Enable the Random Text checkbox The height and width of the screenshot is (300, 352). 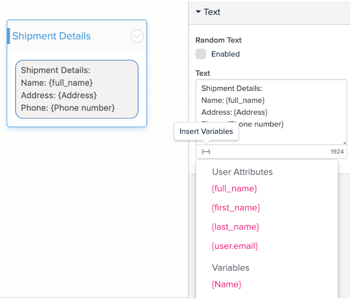click(201, 54)
